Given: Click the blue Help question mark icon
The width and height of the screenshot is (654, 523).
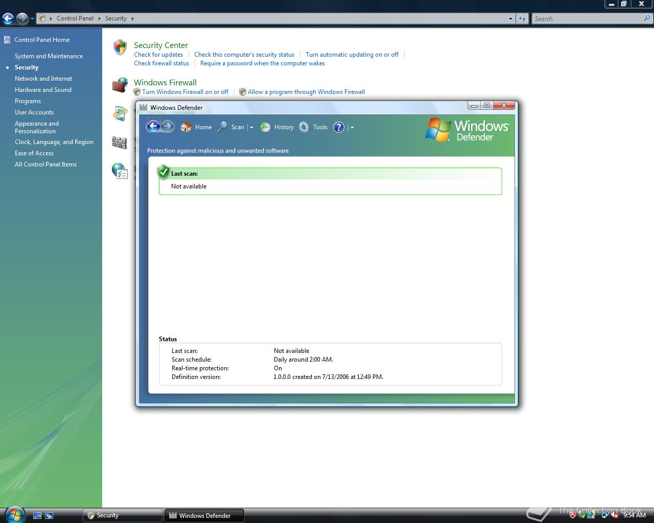Looking at the screenshot, I should [339, 127].
